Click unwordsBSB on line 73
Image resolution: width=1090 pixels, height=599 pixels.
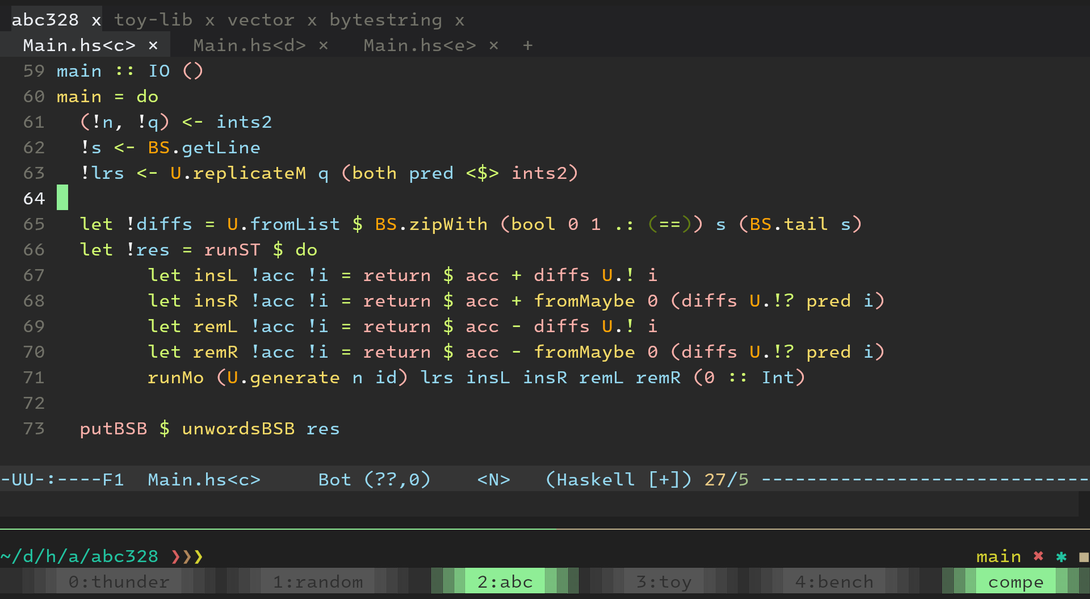(238, 429)
